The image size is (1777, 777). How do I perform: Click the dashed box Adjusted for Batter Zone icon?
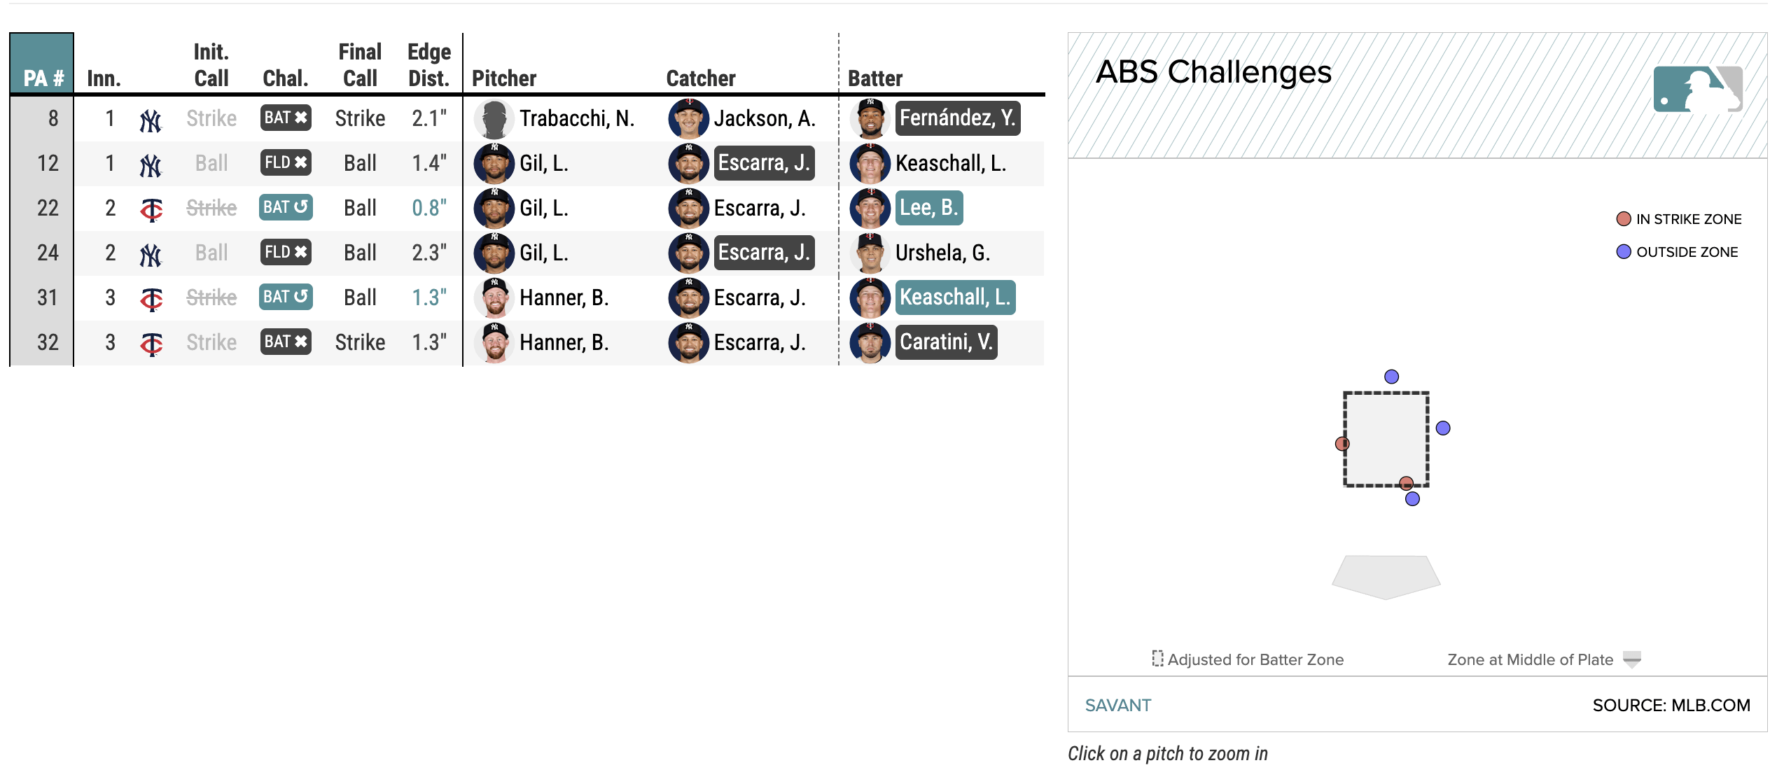(1157, 659)
